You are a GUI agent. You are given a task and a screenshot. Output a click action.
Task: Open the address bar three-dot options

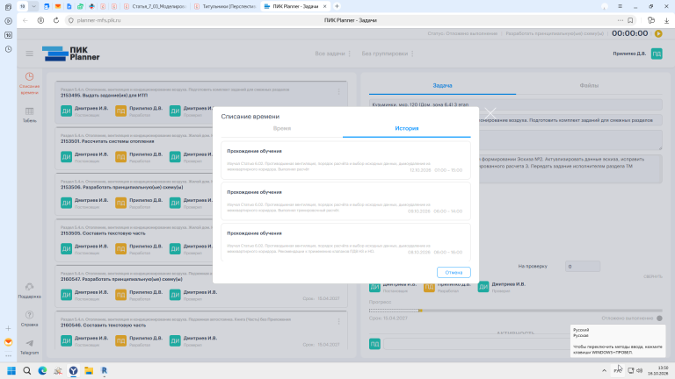(620, 20)
